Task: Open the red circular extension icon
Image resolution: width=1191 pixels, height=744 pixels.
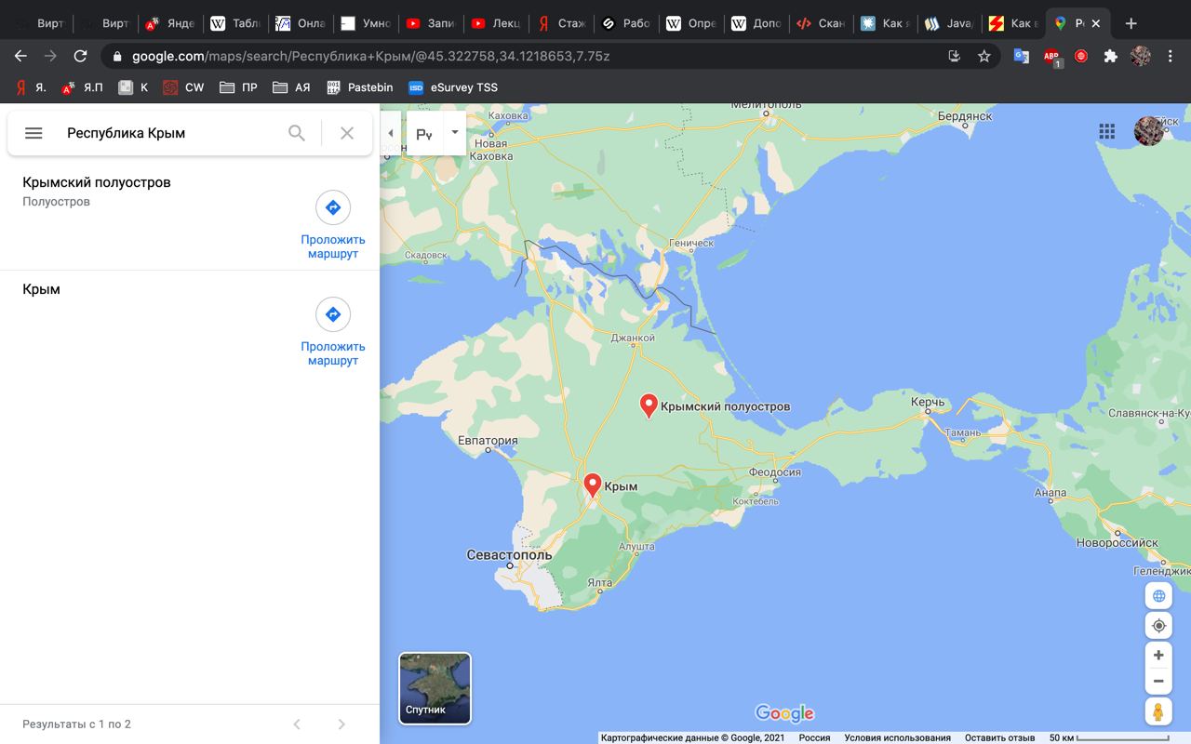Action: pyautogui.click(x=1080, y=56)
